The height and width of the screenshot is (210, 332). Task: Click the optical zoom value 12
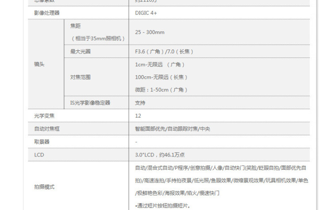138,116
